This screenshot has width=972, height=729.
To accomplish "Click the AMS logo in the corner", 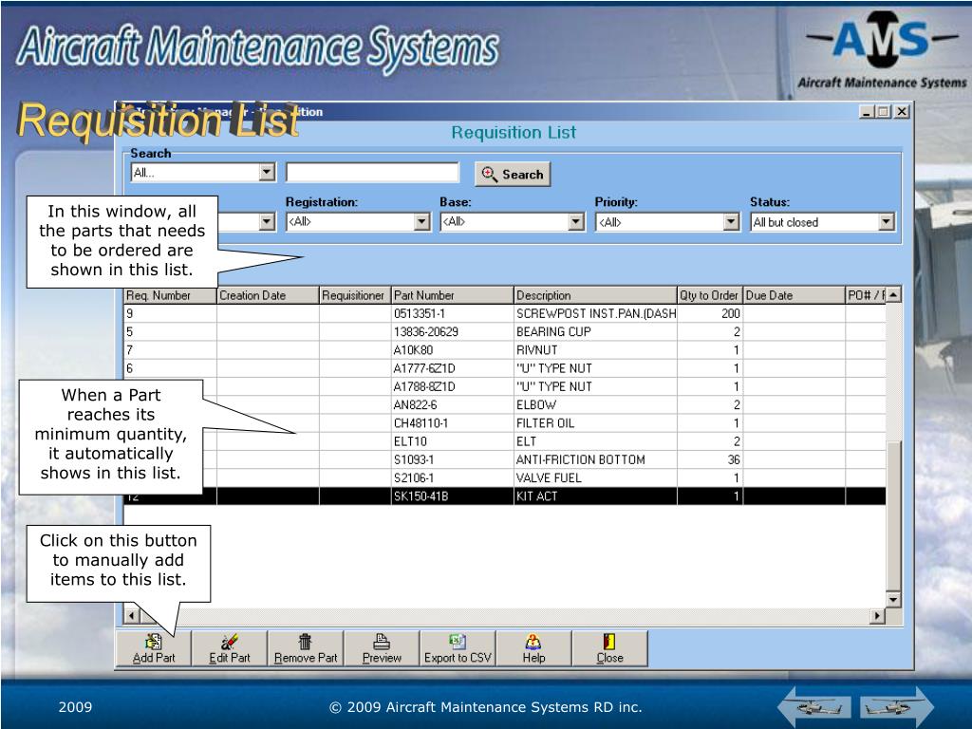I will click(882, 49).
